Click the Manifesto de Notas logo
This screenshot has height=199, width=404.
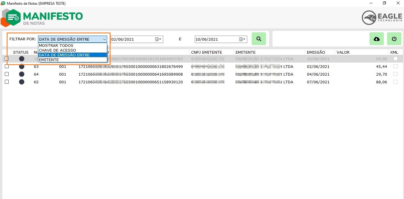[42, 17]
